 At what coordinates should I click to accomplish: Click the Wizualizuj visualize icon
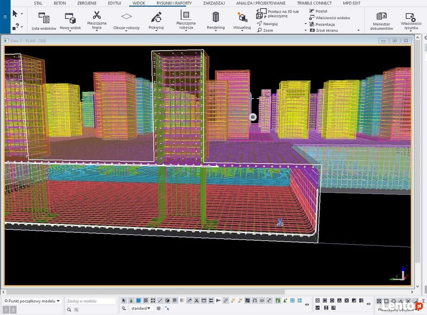point(242,20)
